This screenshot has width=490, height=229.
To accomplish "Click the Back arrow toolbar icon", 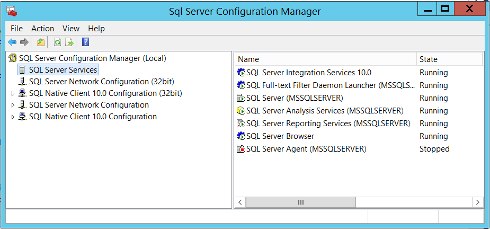I will coord(12,42).
